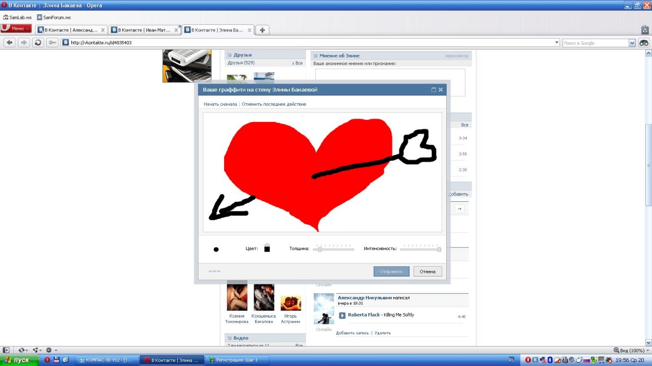
Task: Open a new tab with plus button
Action: (x=262, y=30)
